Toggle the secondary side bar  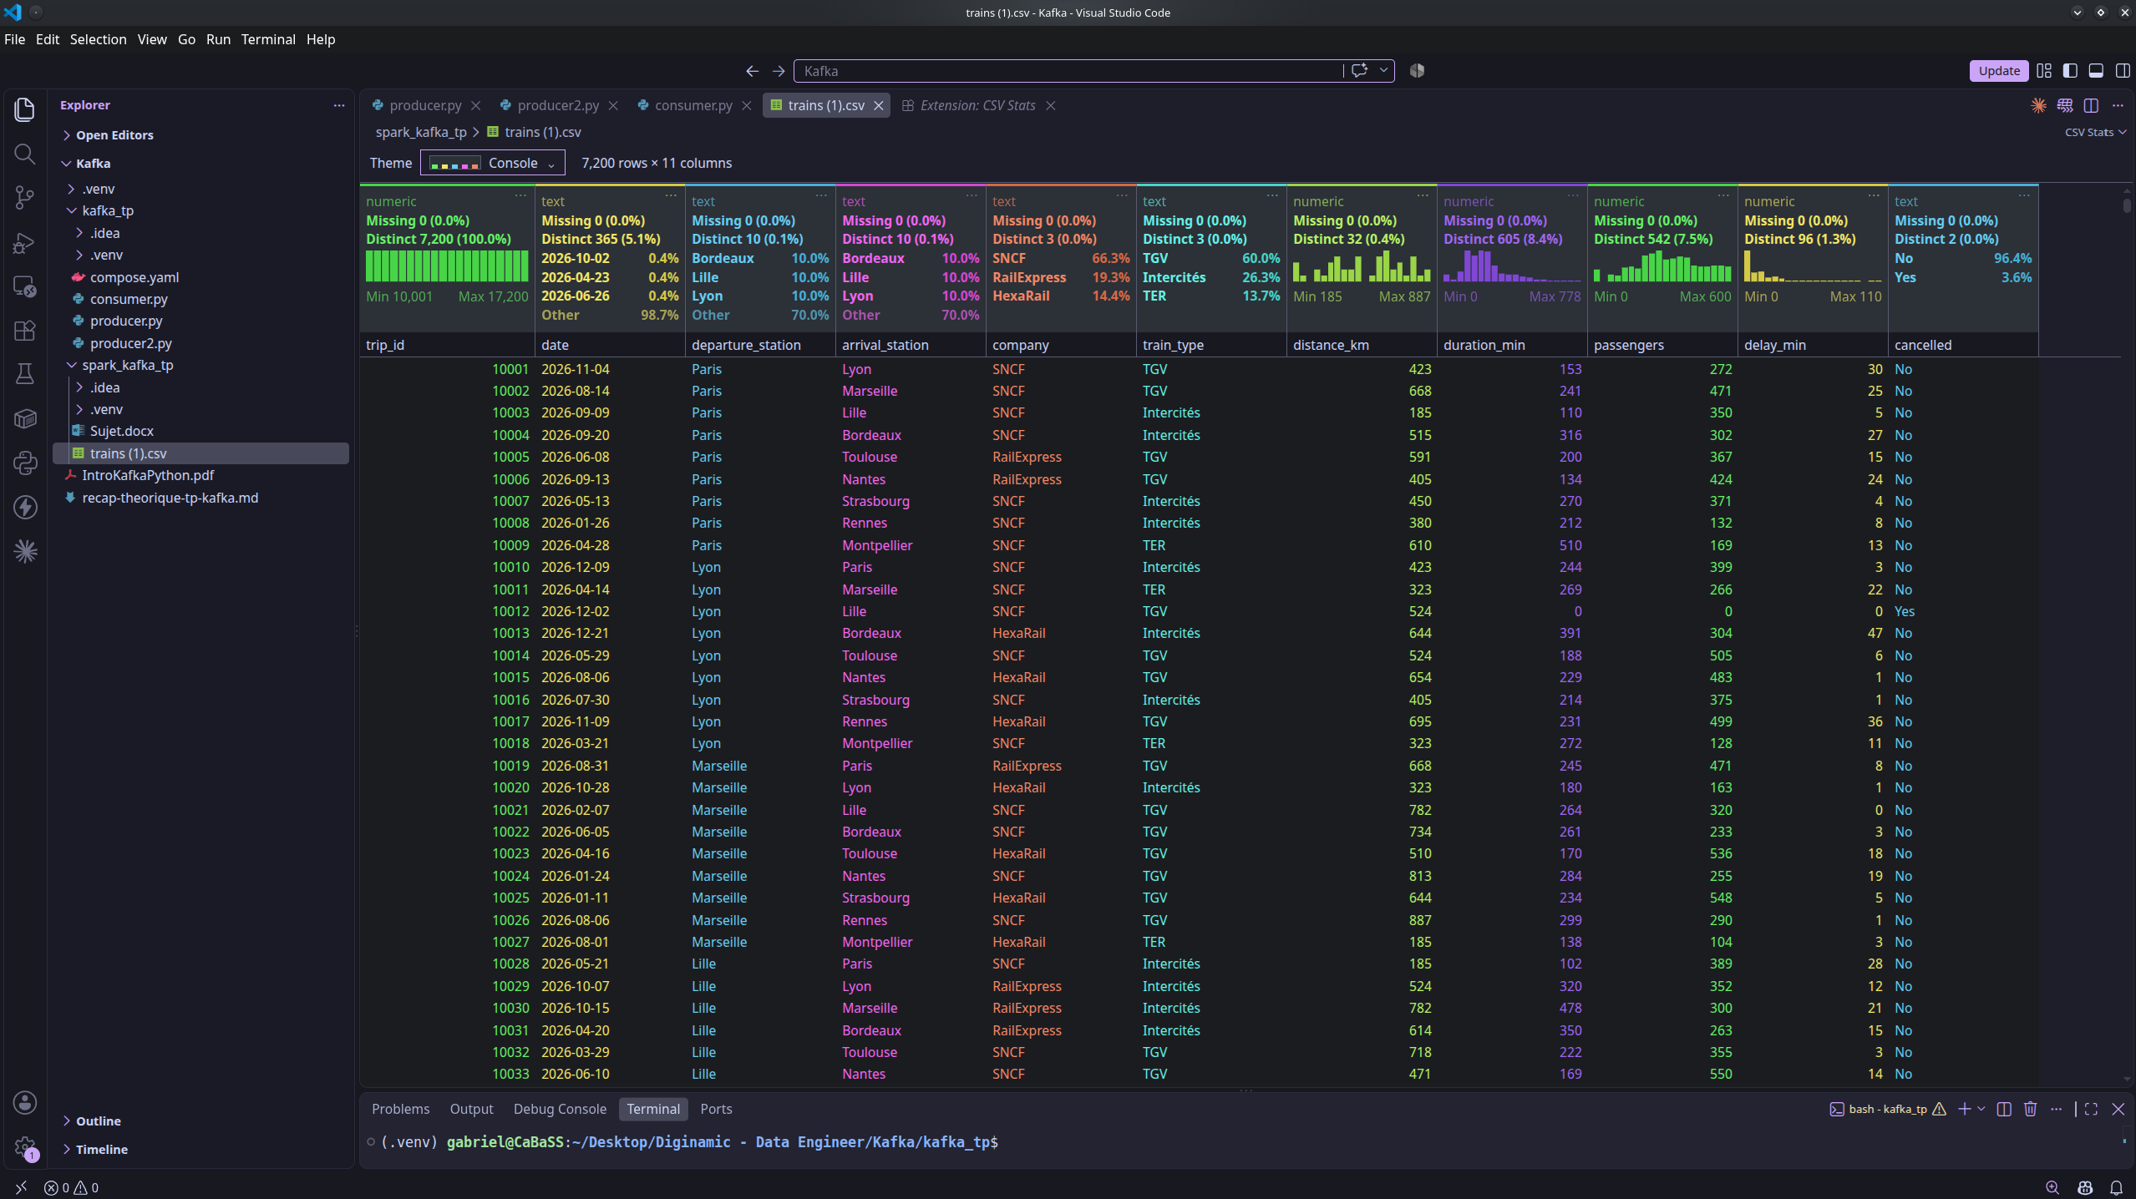point(2123,71)
